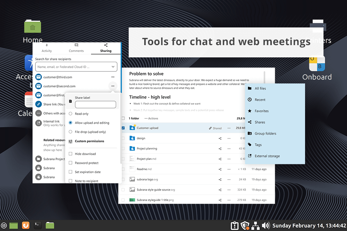This screenshot has height=231, width=347.
Task: Go to All files
Action: [257, 88]
